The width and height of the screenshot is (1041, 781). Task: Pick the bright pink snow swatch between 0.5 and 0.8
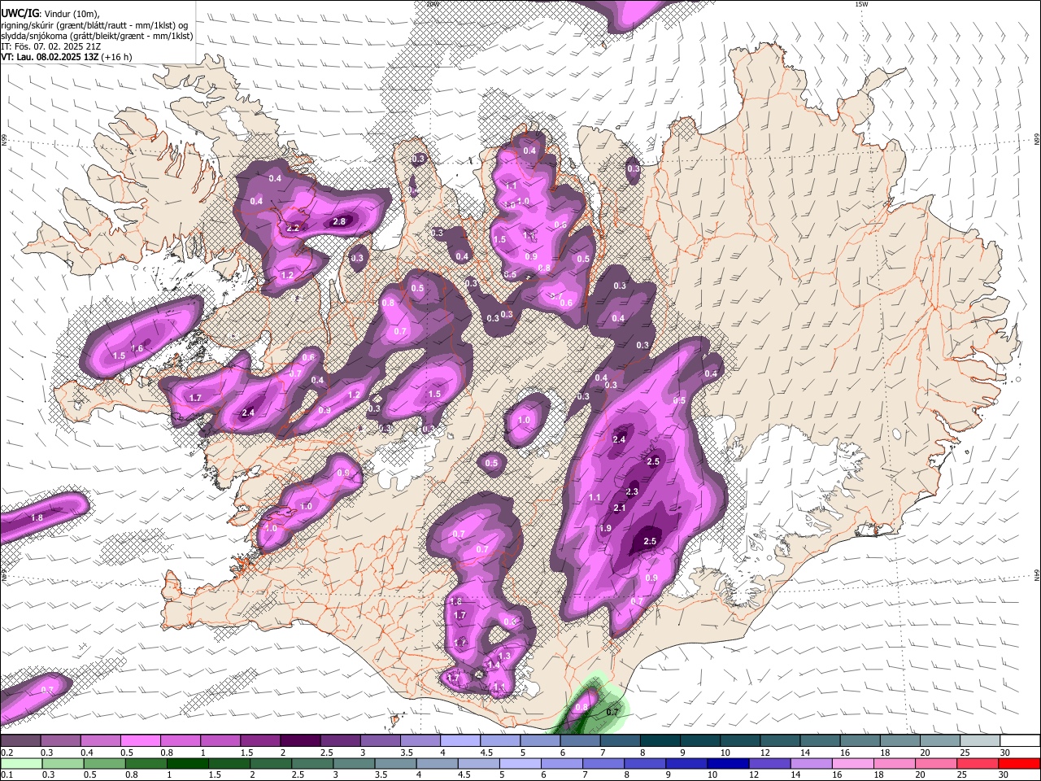coord(140,740)
